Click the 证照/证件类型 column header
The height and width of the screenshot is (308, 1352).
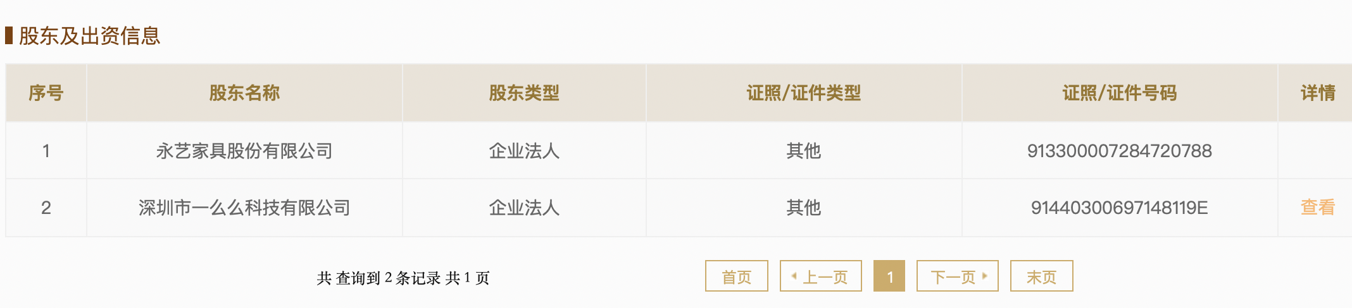coord(803,93)
